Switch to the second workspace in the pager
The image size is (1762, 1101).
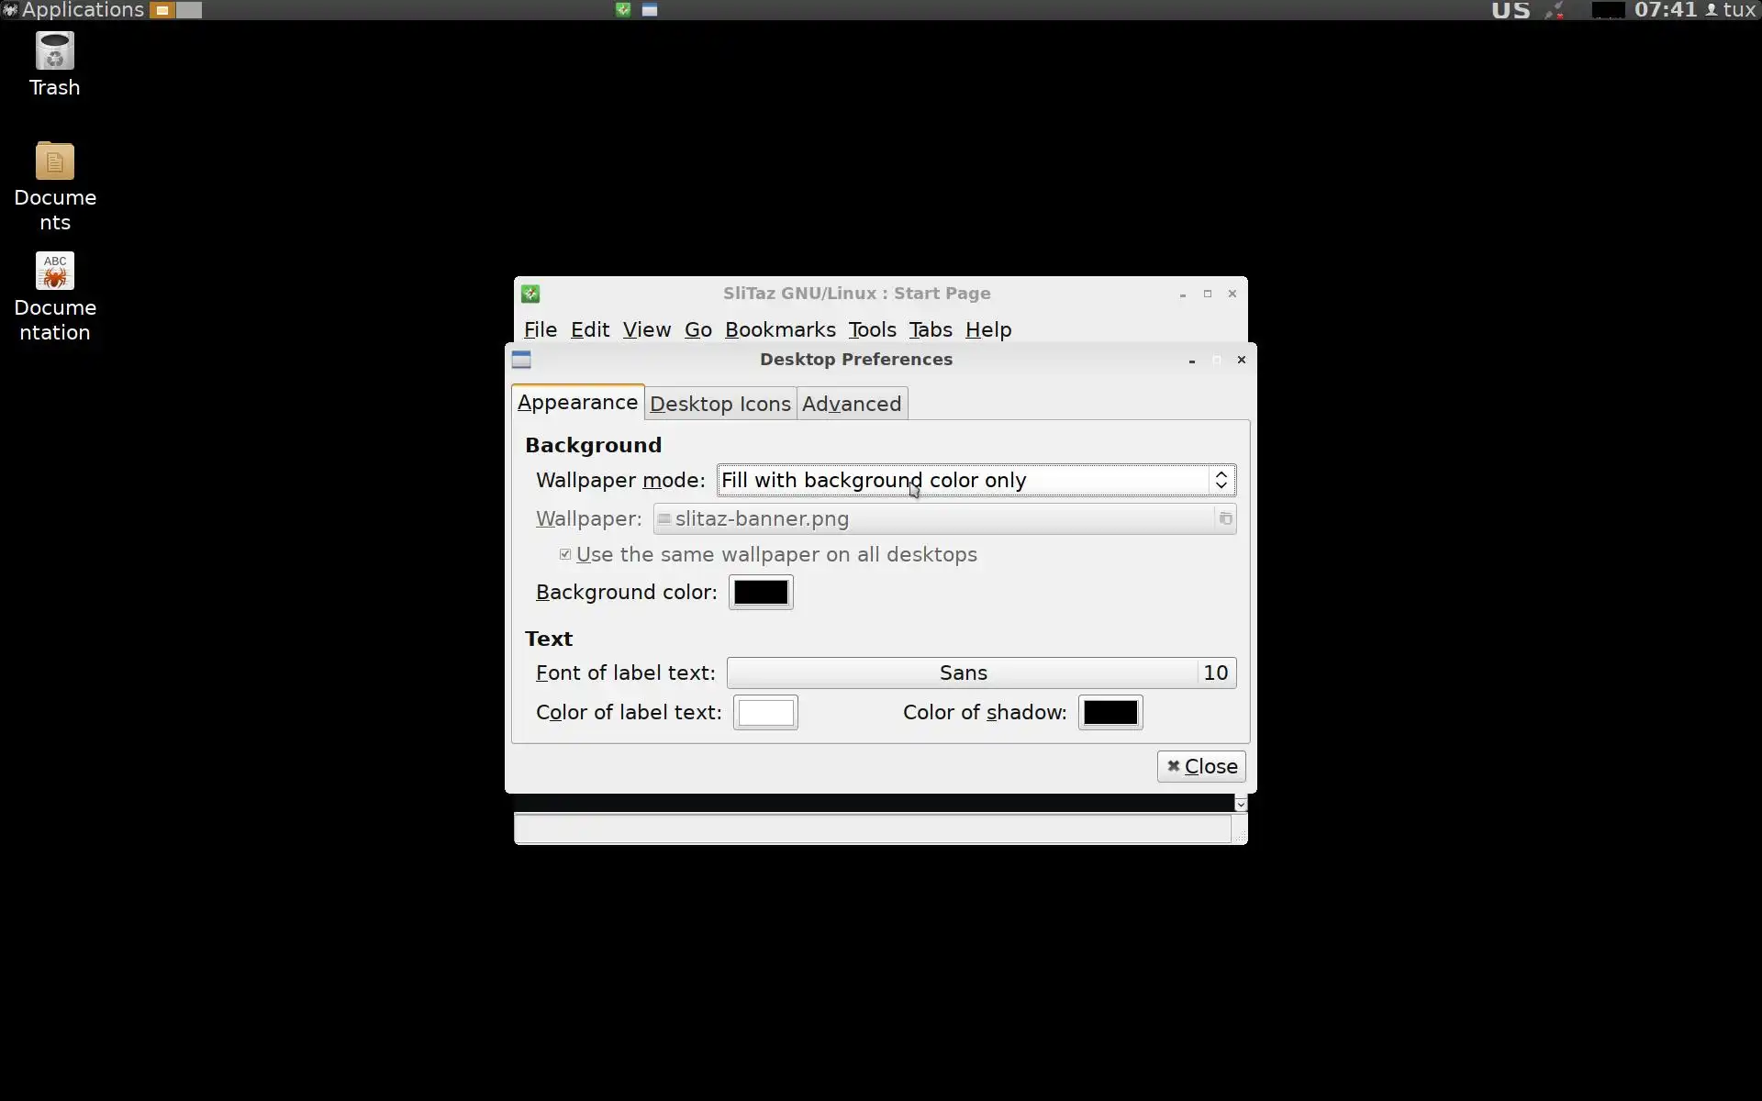tap(189, 10)
